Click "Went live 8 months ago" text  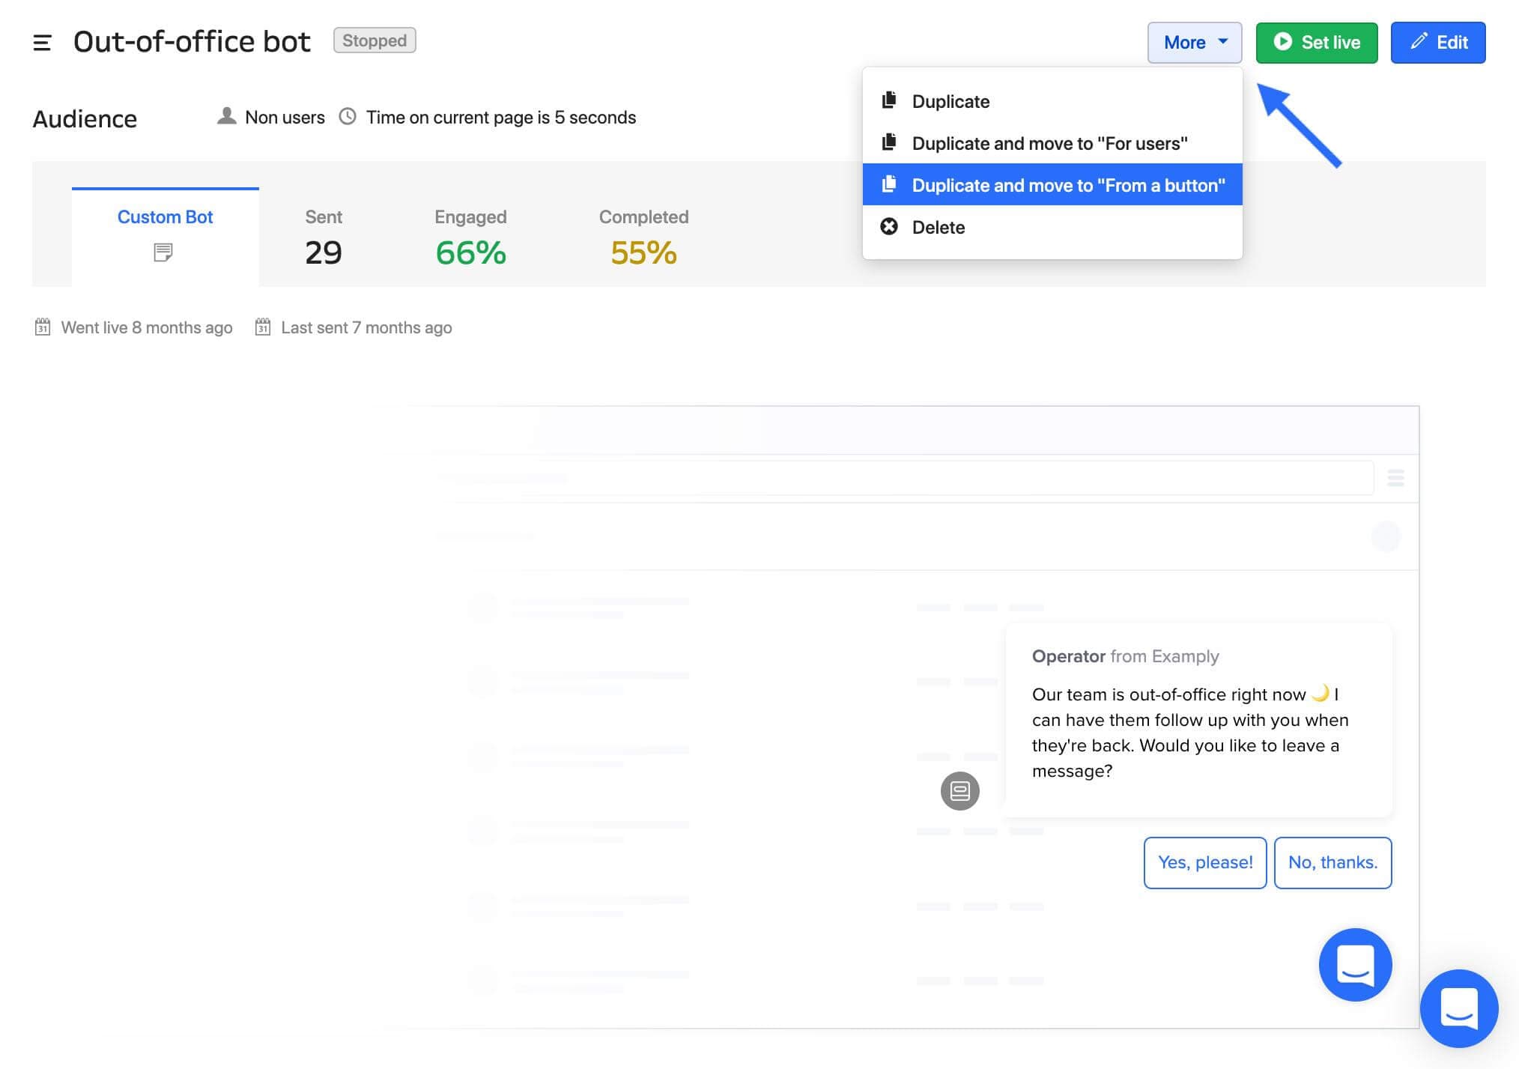coord(147,327)
